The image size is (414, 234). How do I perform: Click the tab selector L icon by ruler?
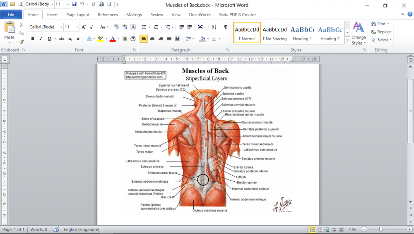[x=5, y=59]
